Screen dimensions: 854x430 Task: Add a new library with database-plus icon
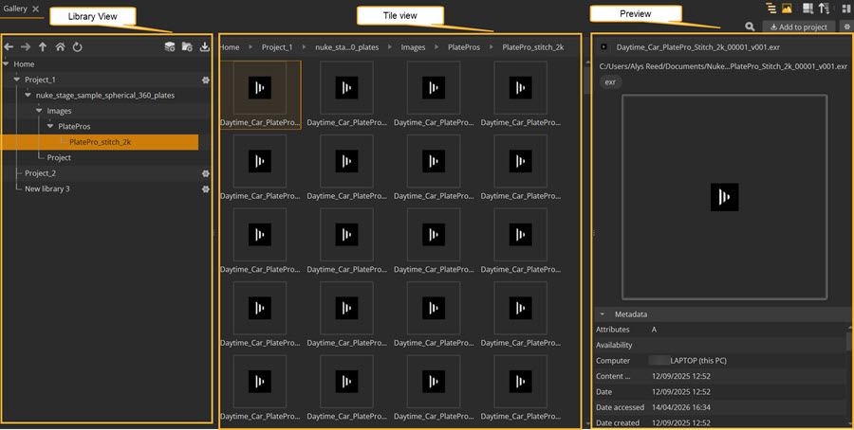point(170,47)
